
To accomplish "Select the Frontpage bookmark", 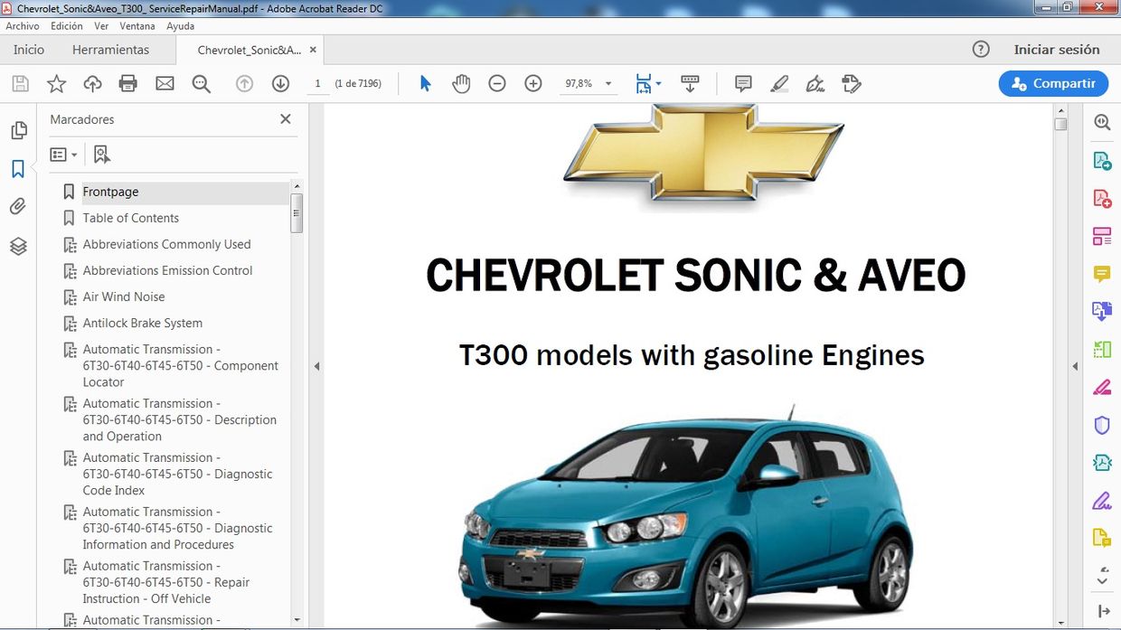I will point(110,192).
